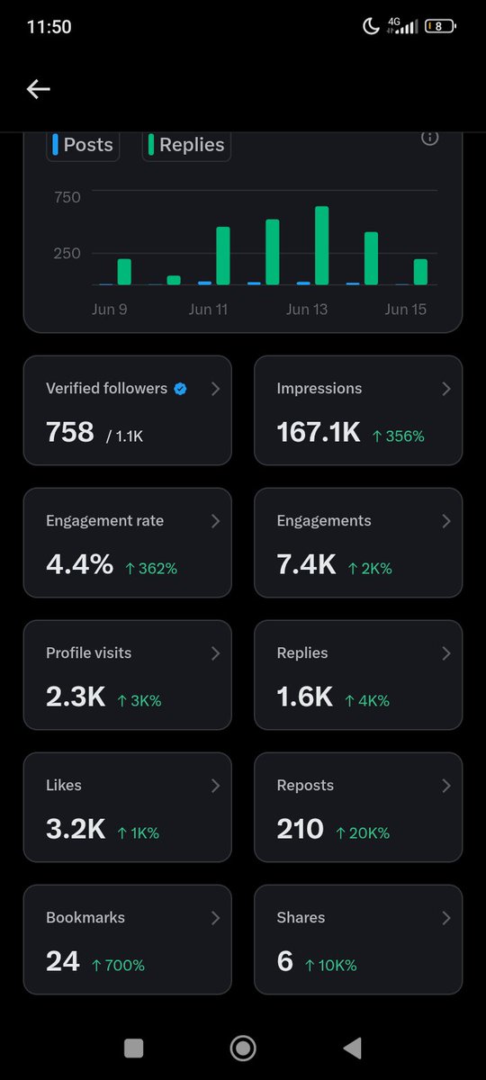Viewport: 486px width, 1080px height.
Task: Expand the Verified followers chevron
Action: 215,389
